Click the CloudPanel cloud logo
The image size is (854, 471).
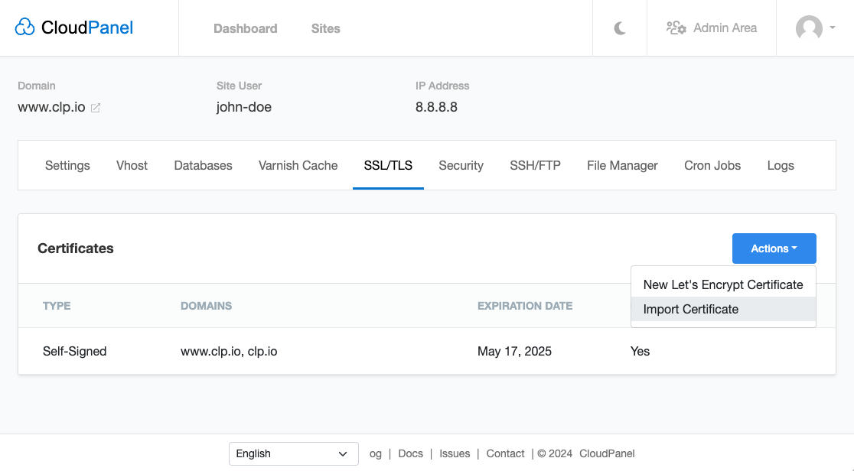point(25,28)
